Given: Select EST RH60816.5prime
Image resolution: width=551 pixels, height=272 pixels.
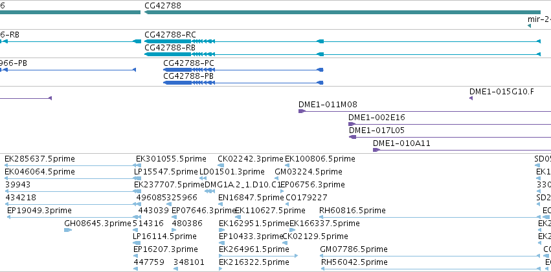Looking at the screenshot, I should [352, 211].
